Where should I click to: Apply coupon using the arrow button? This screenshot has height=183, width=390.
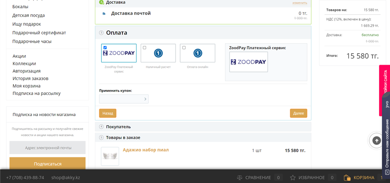(145, 99)
